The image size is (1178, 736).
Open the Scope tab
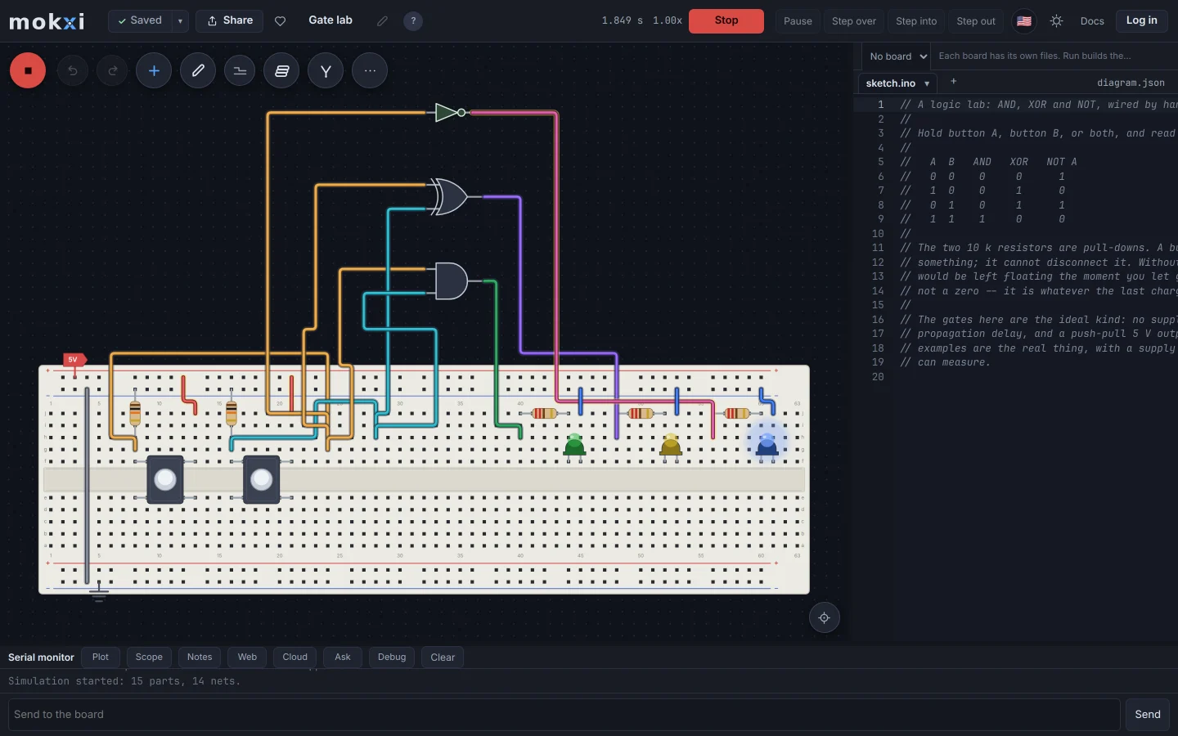149,657
